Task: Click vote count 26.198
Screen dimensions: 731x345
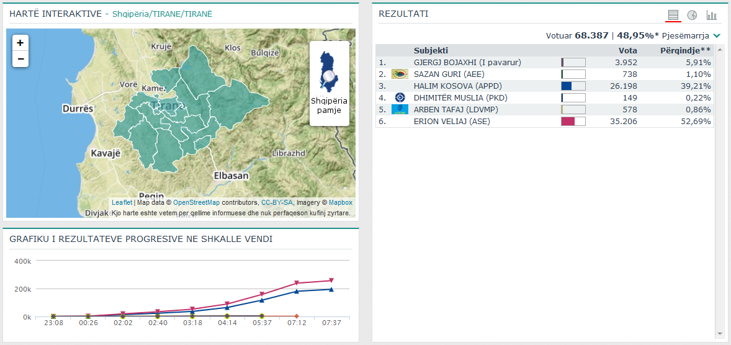Action: (623, 86)
